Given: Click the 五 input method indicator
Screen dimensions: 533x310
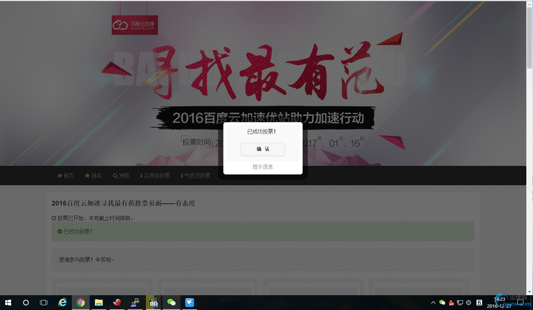Looking at the screenshot, I should (479, 303).
